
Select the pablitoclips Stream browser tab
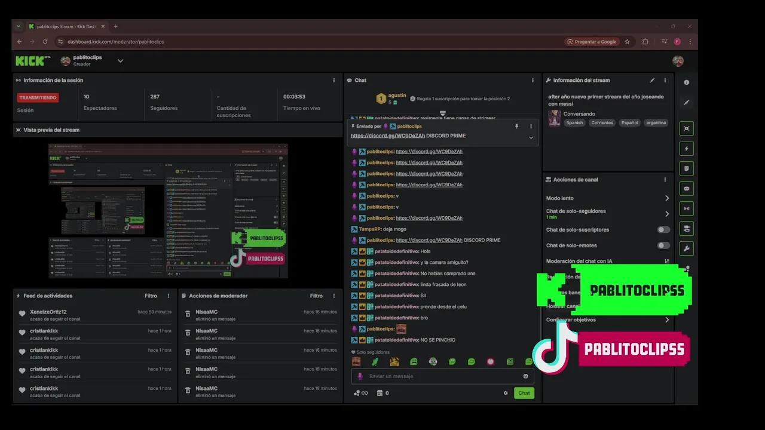point(66,26)
